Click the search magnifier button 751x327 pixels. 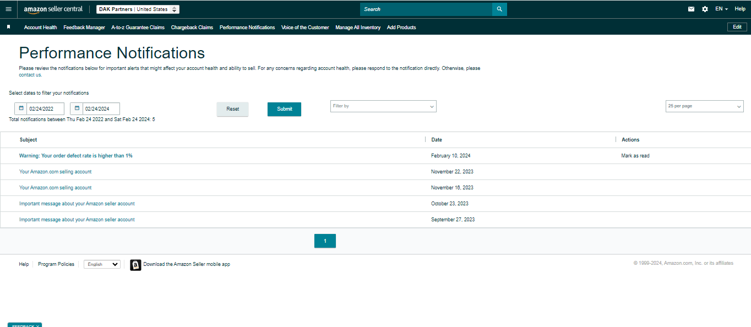[x=499, y=9]
